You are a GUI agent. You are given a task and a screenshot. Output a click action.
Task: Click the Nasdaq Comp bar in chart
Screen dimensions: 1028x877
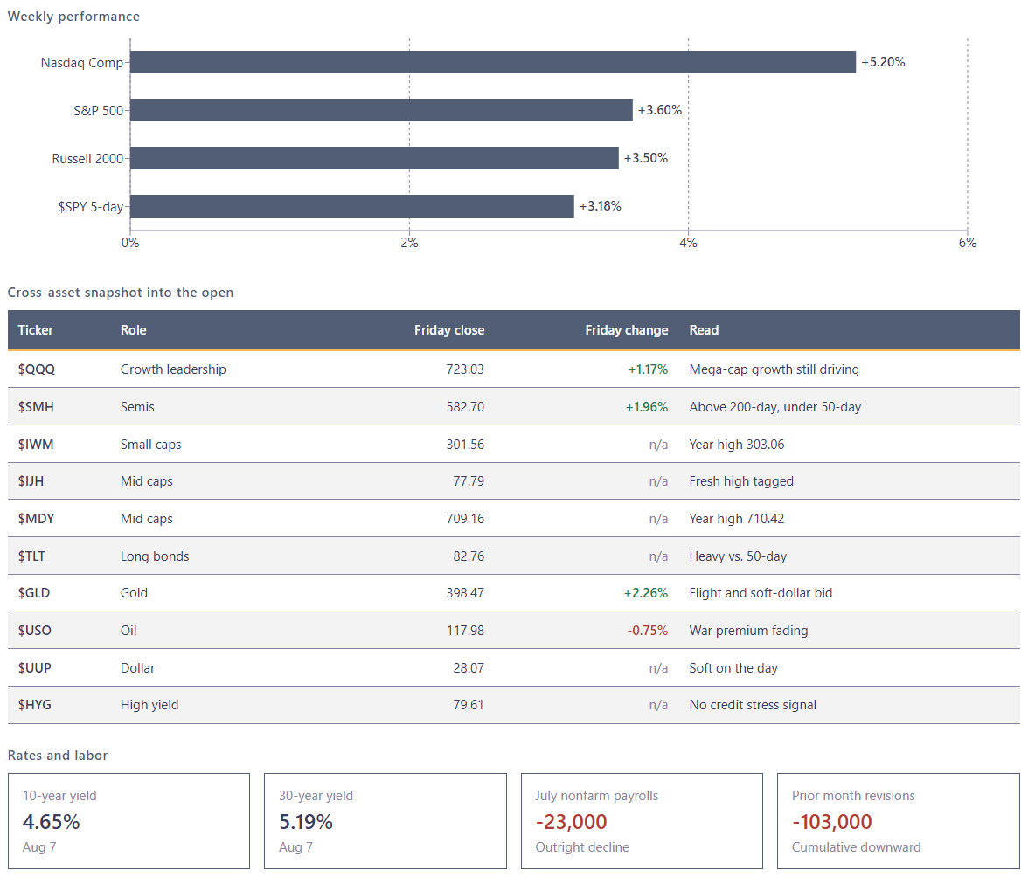click(493, 62)
